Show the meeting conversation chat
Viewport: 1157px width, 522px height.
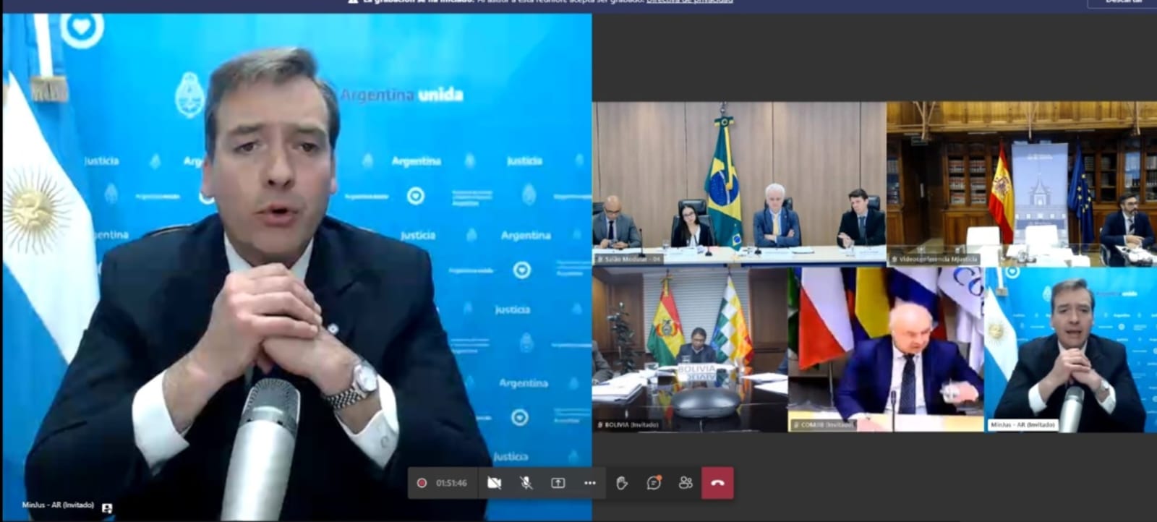click(654, 483)
